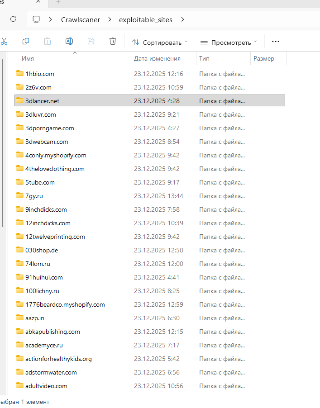Click date 23.12.2025 10:59 cell
The width and height of the screenshot is (320, 408).
click(158, 87)
